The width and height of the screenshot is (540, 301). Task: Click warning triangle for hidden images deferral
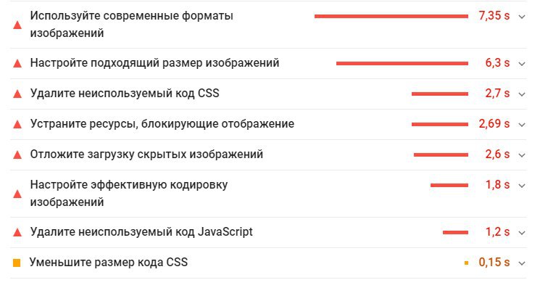point(17,155)
